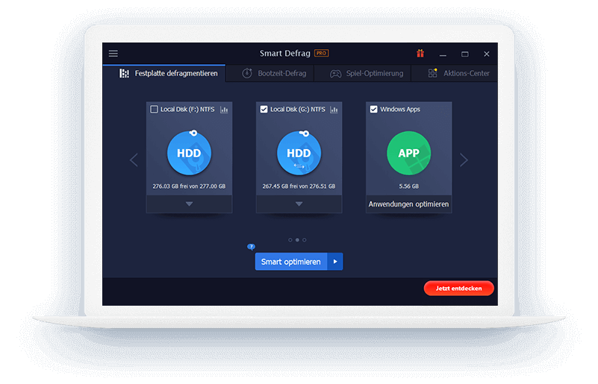598x384 pixels.
Task: Click the red Jetzt entdecken button
Action: pos(458,288)
